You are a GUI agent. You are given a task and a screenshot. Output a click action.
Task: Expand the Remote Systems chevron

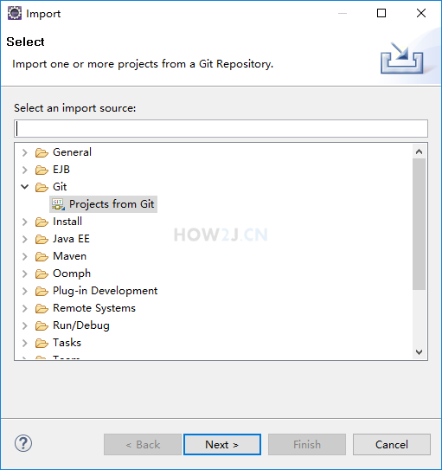coord(25,308)
